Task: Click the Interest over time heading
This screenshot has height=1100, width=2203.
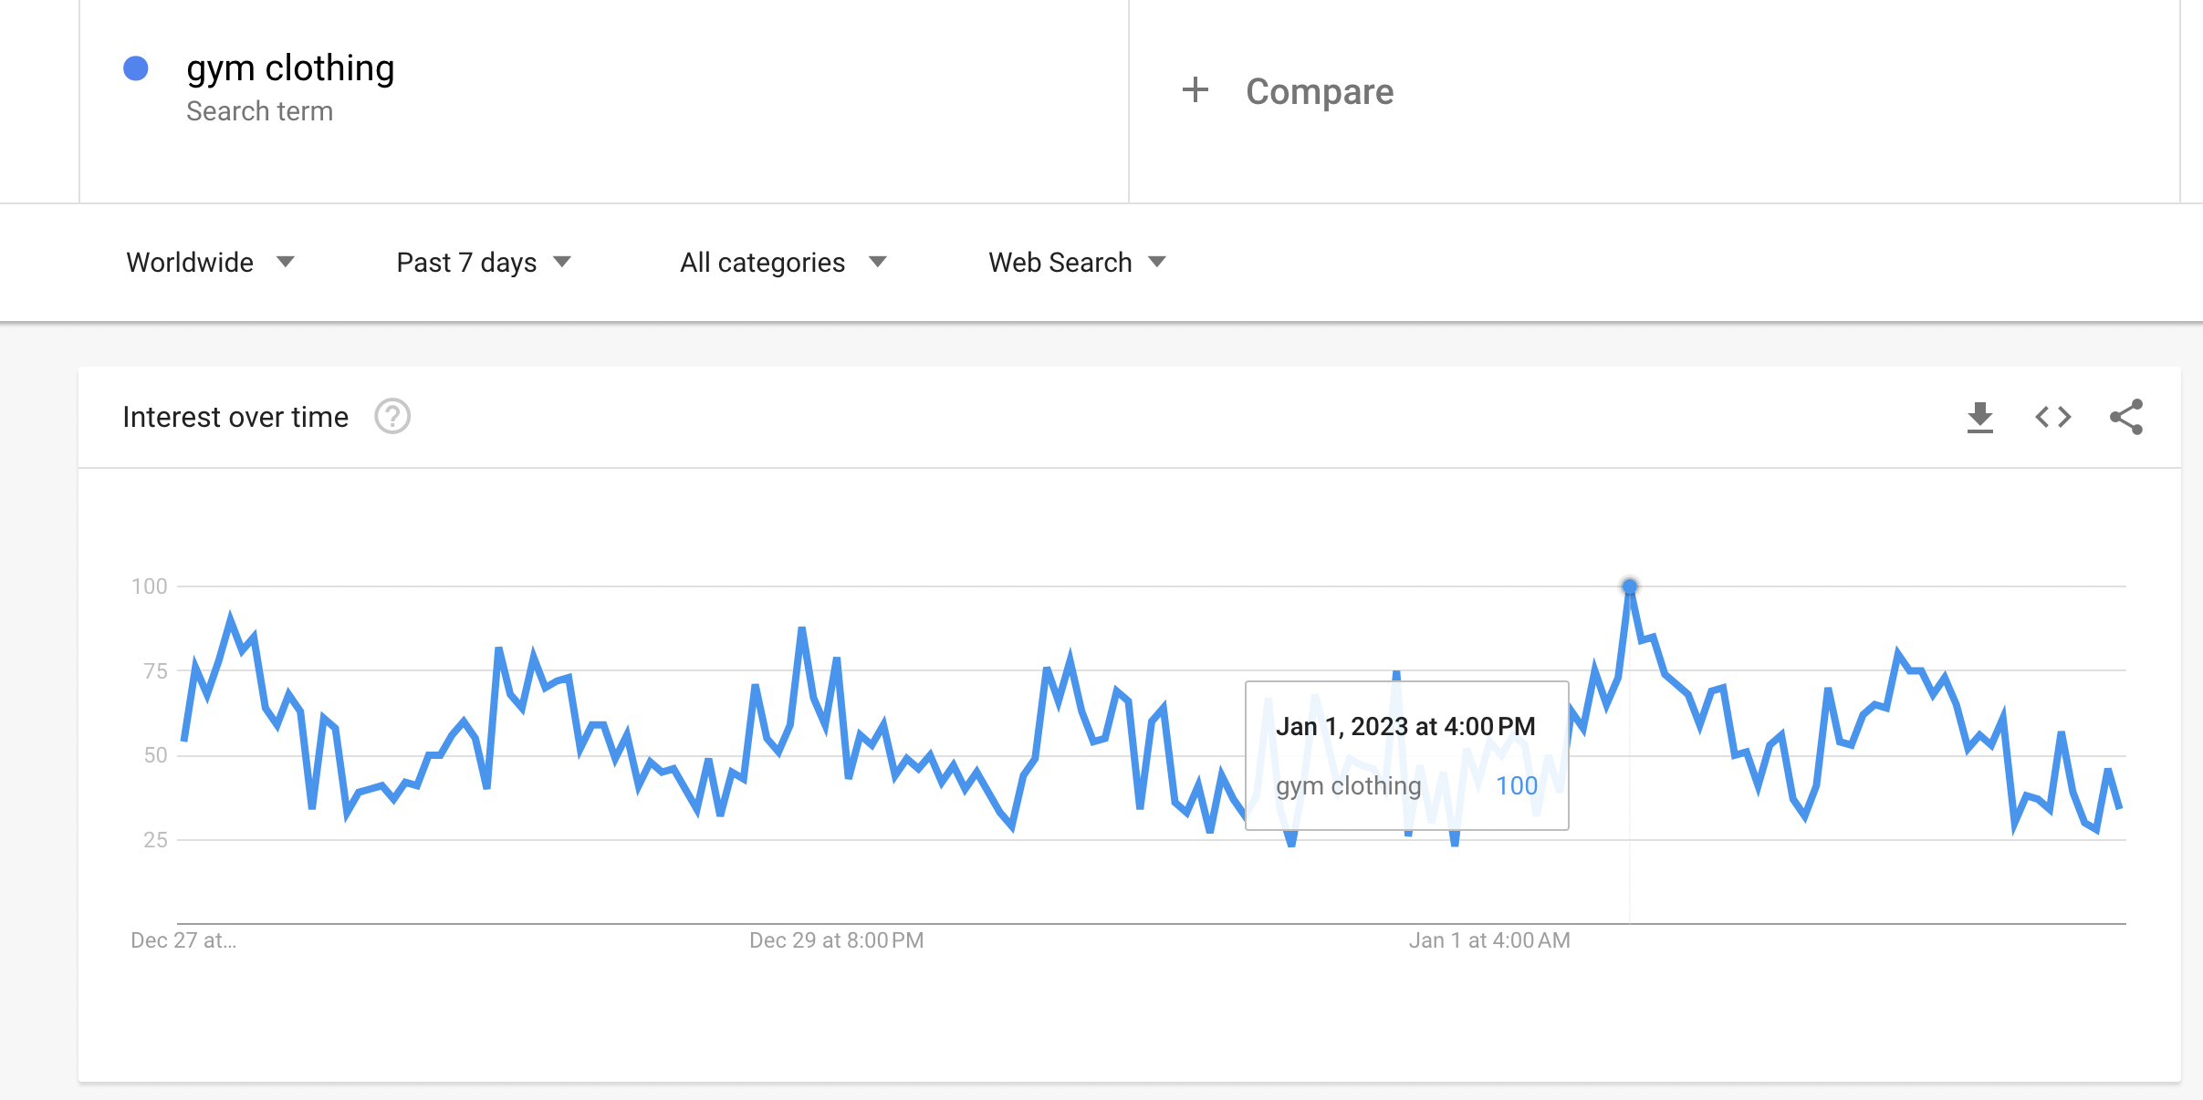Action: click(235, 417)
